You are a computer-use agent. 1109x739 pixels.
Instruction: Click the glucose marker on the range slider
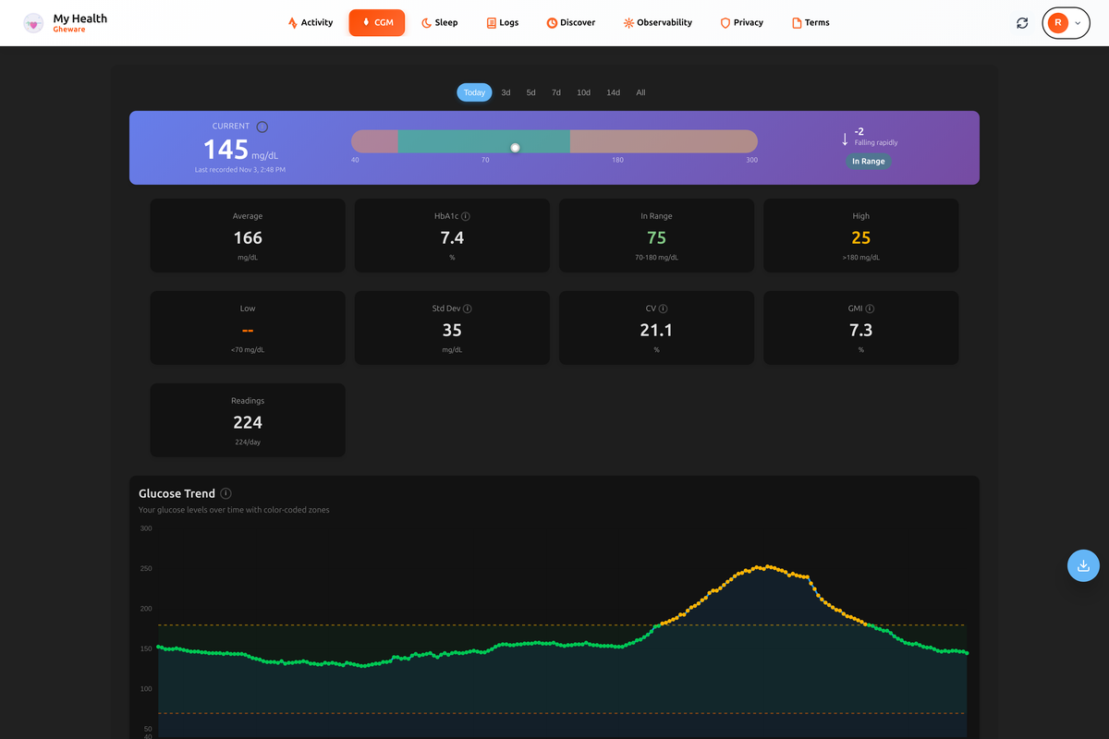pyautogui.click(x=515, y=146)
